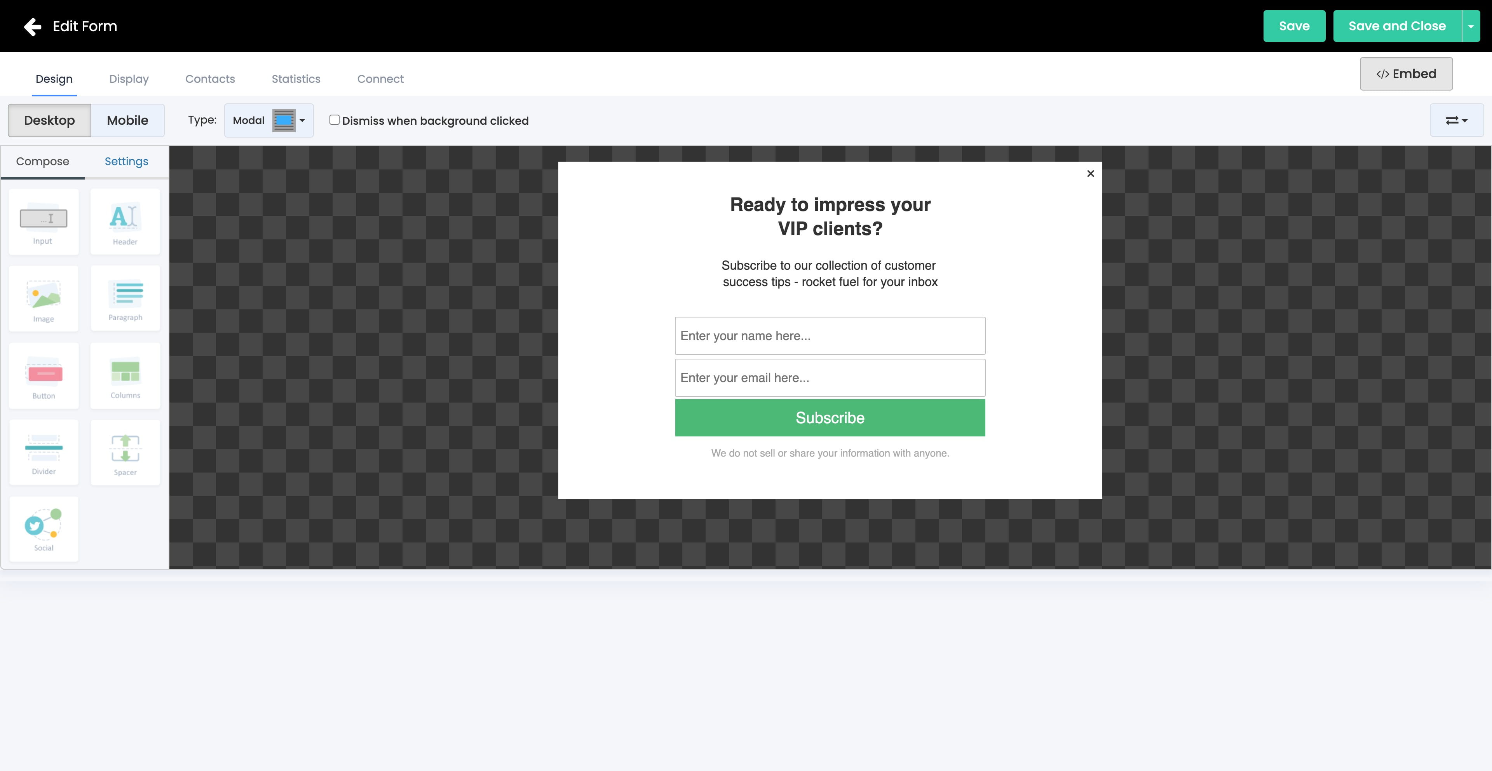Switch to Mobile preview mode

tap(127, 120)
